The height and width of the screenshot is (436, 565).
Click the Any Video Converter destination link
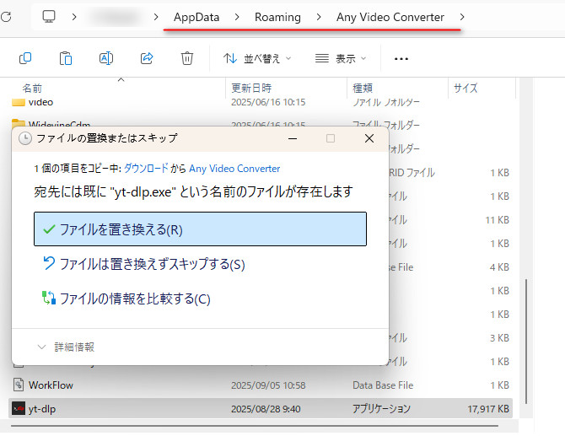point(234,169)
